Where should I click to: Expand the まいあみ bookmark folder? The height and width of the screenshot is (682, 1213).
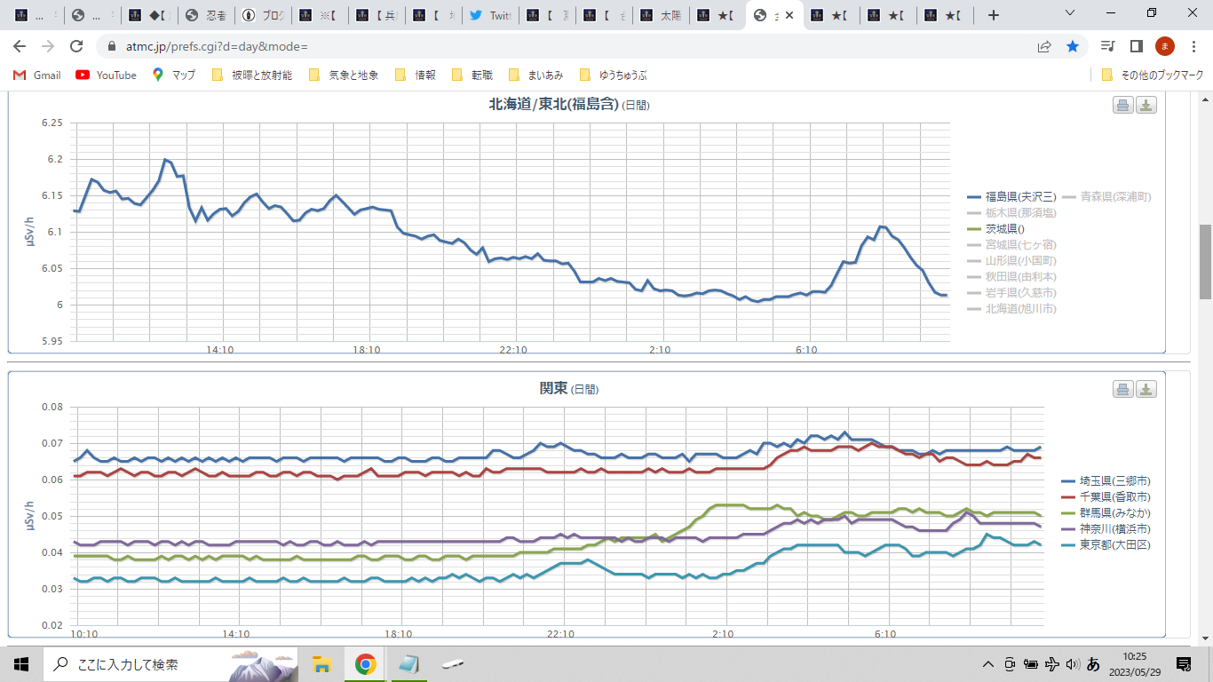click(x=536, y=75)
